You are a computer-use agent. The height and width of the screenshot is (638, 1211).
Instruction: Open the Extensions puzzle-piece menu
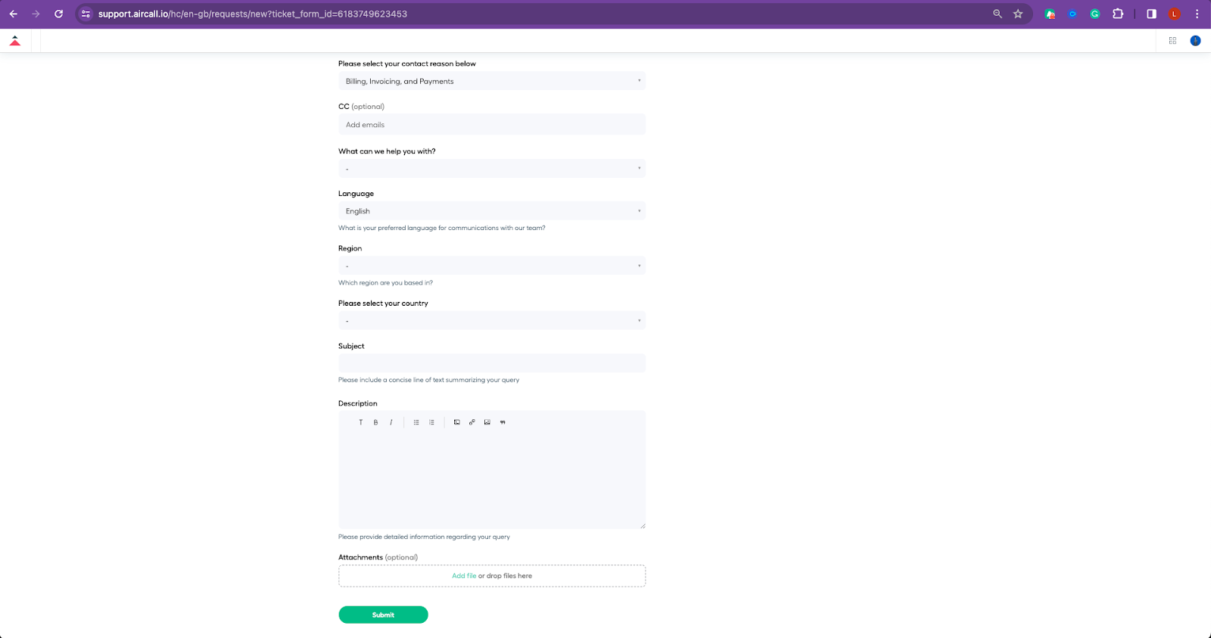click(x=1118, y=14)
